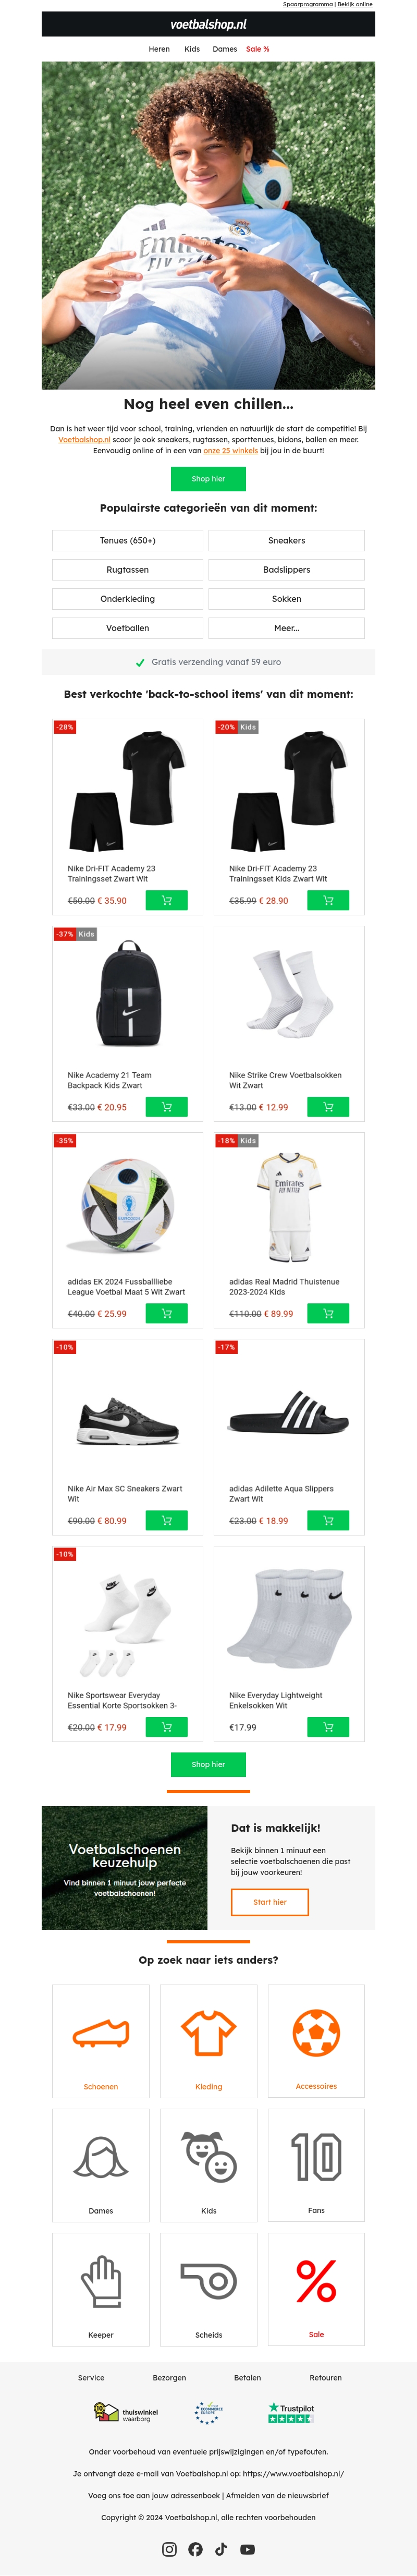Add Nike Air Max SC Sneakers to cart
Viewport: 417px width, 2576px height.
(166, 1520)
